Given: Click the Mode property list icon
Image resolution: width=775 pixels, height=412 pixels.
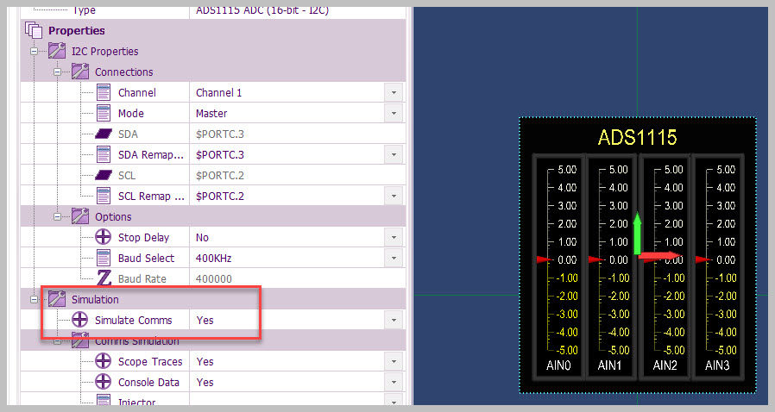Looking at the screenshot, I should 104,113.
